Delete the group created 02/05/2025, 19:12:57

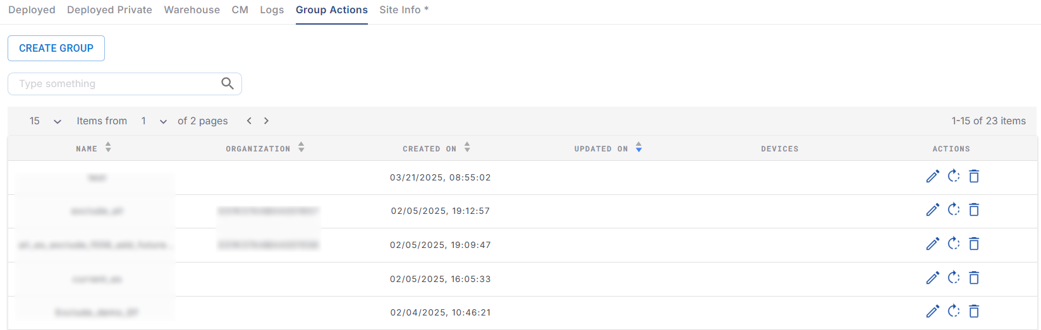(x=974, y=210)
